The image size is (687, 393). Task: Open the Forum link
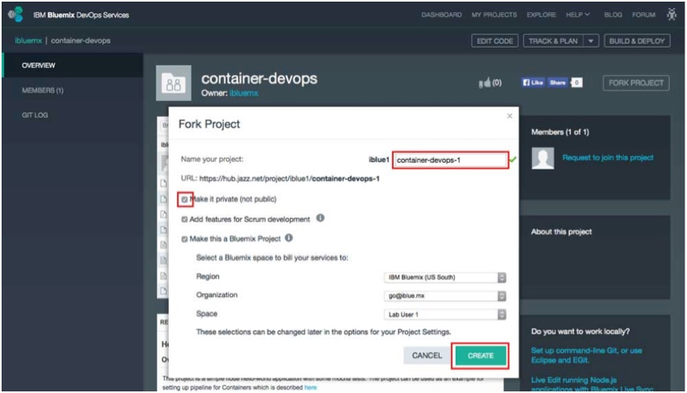(x=643, y=15)
